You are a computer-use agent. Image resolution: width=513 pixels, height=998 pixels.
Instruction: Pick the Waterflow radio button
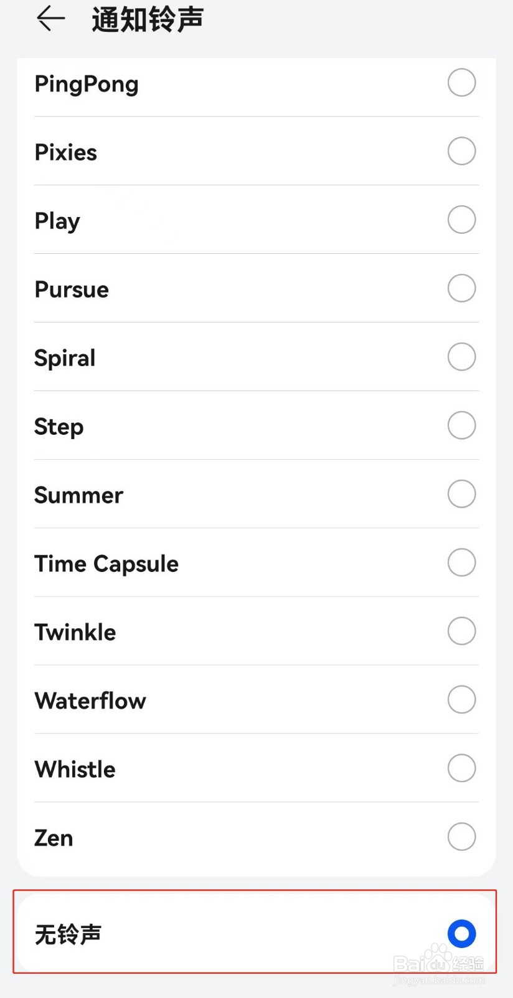[x=461, y=700]
